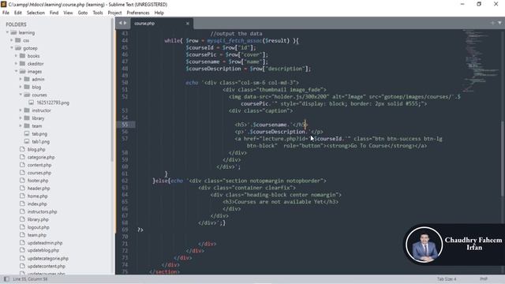This screenshot has height=284, width=505.
Task: Open the Edit menu
Action: point(18,13)
